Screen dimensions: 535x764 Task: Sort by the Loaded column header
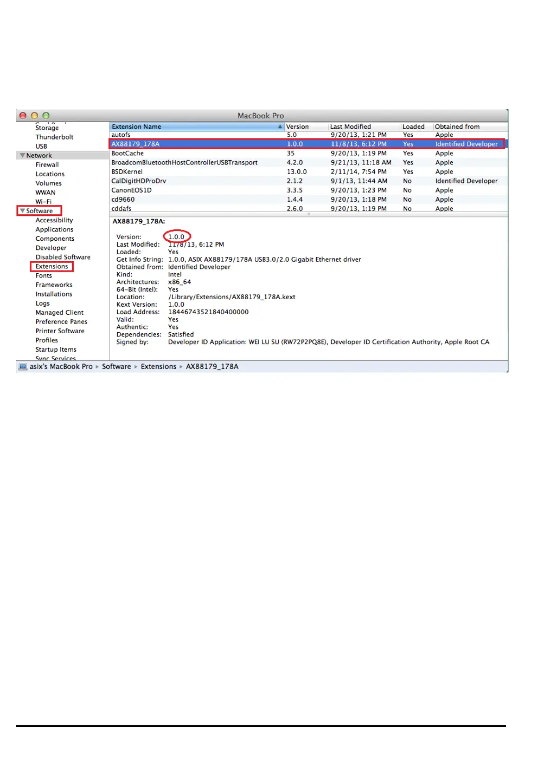417,127
